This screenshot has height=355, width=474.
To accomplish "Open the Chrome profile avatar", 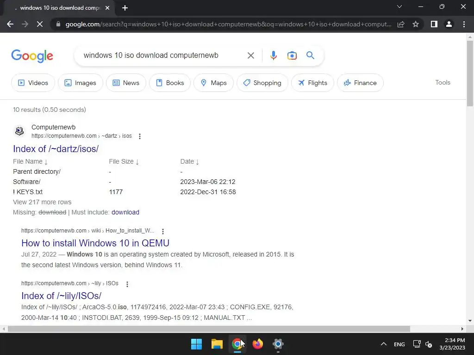I will pyautogui.click(x=449, y=24).
